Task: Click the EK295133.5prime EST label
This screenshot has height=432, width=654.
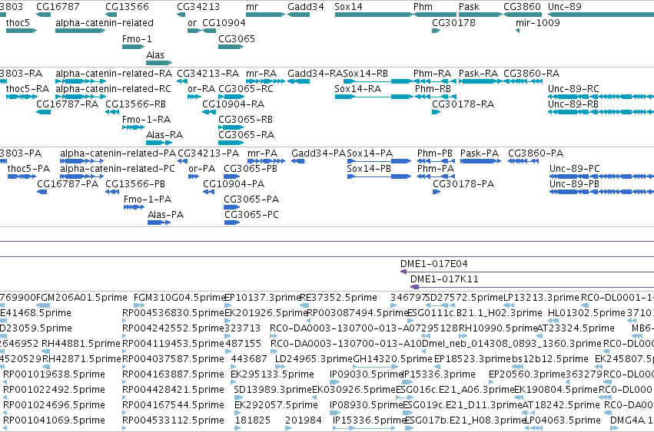Action: click(272, 374)
